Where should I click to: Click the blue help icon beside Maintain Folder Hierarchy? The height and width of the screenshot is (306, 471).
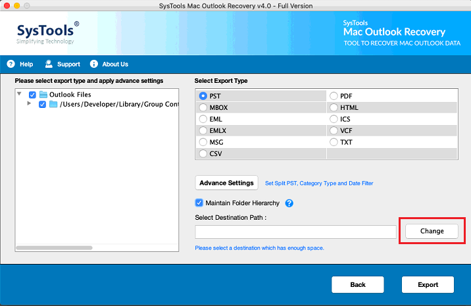(x=289, y=203)
